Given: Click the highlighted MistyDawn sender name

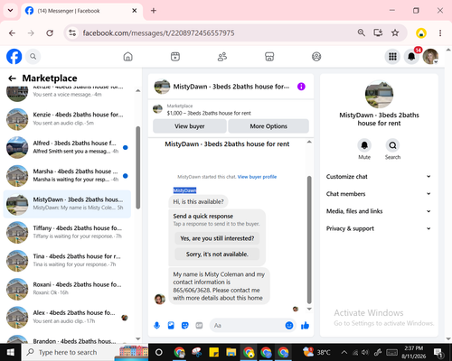Looking at the screenshot, I should point(184,190).
